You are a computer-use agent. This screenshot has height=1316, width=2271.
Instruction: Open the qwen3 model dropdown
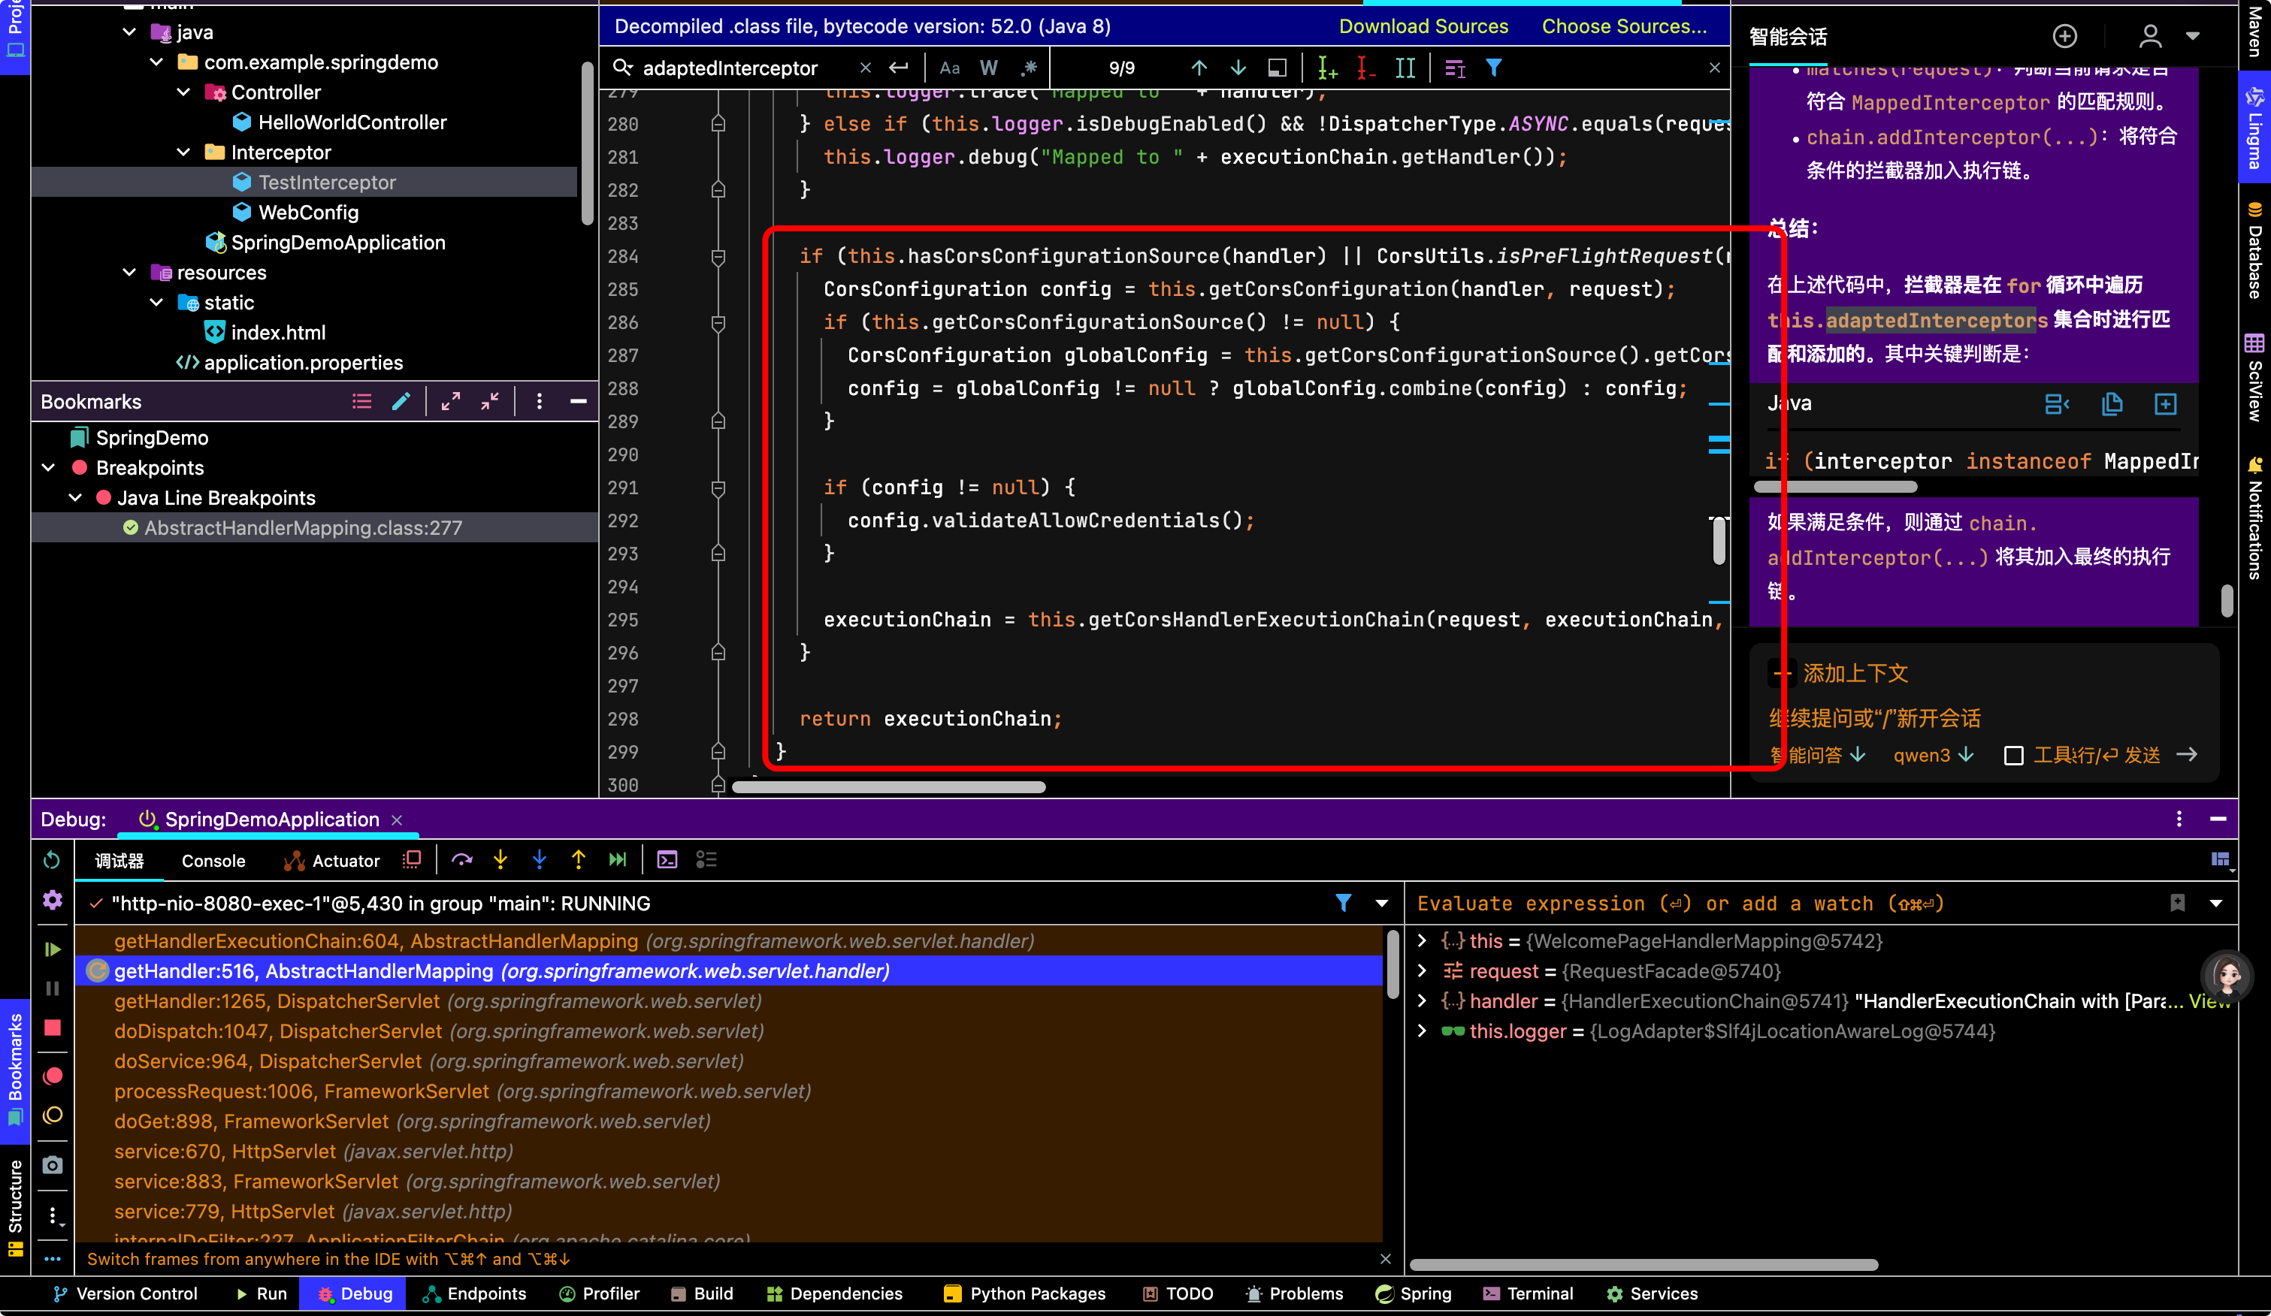pos(1934,755)
